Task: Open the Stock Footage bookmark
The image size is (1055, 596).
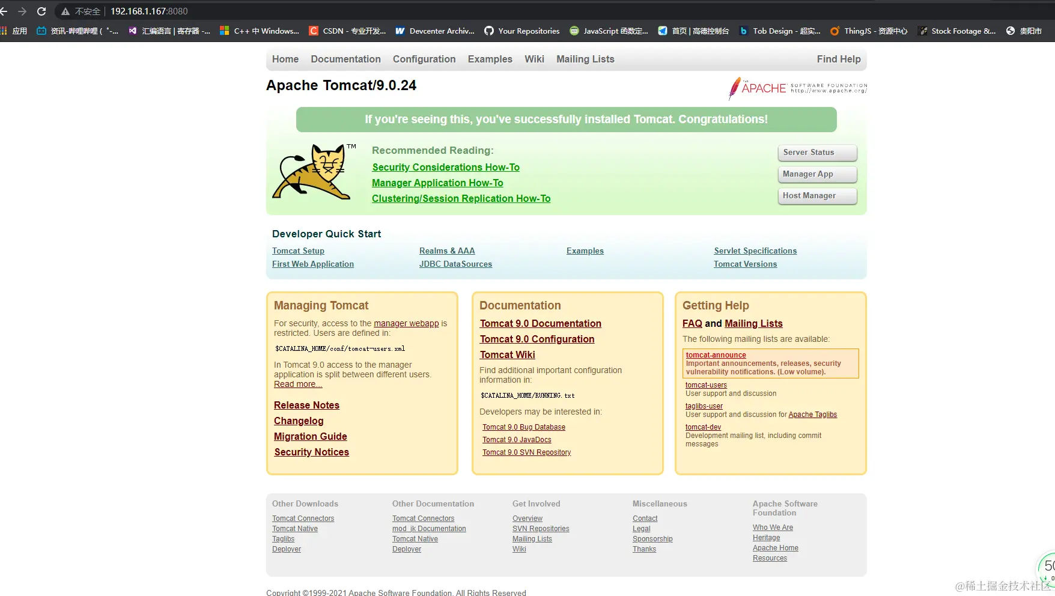Action: [956, 31]
